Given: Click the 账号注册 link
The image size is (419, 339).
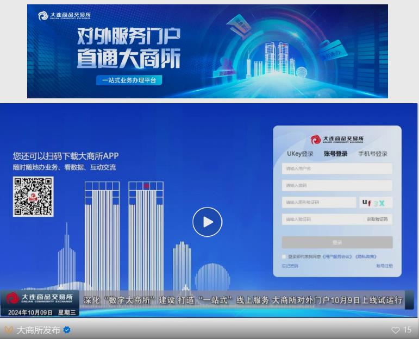Looking at the screenshot, I should pyautogui.click(x=384, y=266).
